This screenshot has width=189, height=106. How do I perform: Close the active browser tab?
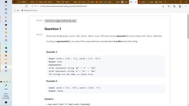[136, 2]
